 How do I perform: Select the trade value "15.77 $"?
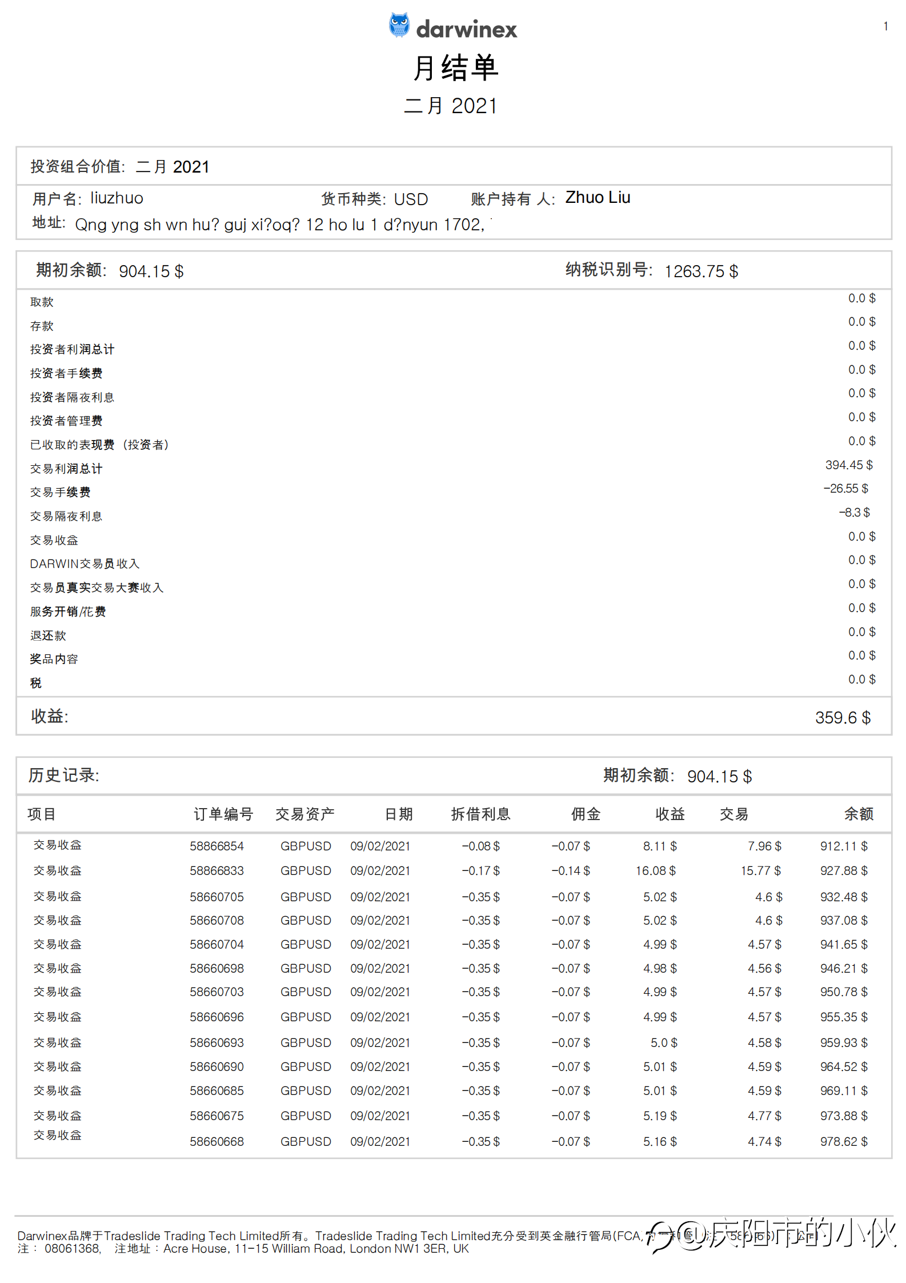[x=761, y=870]
